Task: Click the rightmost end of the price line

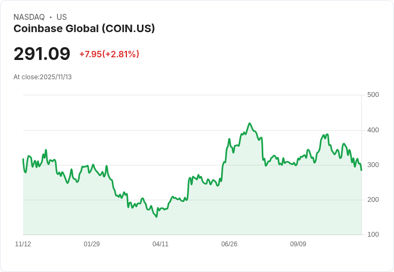Action: pyautogui.click(x=361, y=170)
